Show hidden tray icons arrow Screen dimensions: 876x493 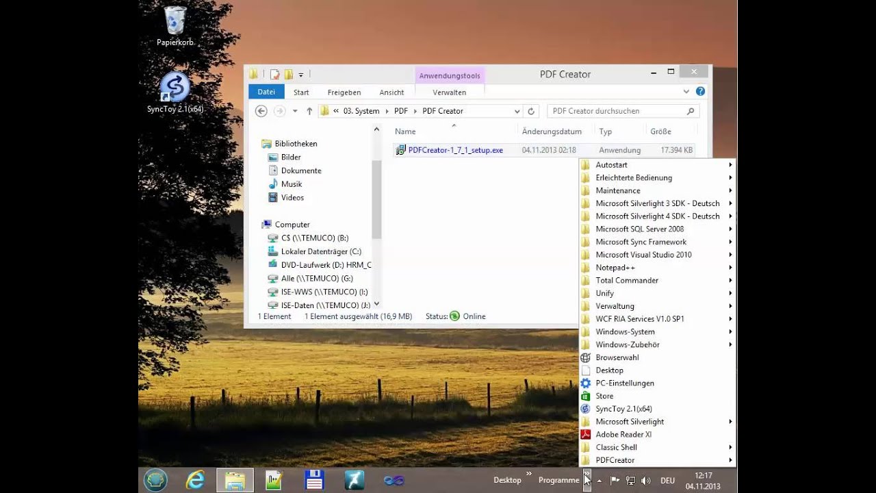coord(600,481)
